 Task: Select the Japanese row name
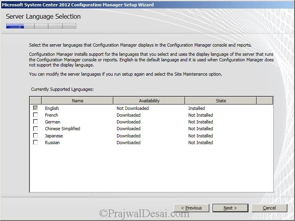[x=54, y=136]
